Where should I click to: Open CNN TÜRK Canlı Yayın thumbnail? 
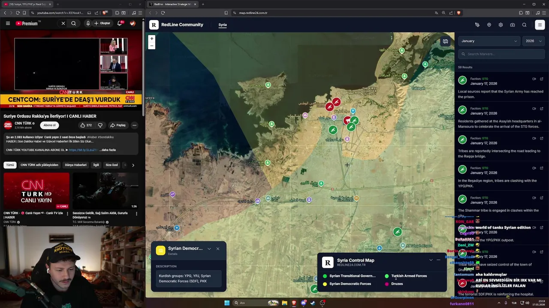(36, 191)
